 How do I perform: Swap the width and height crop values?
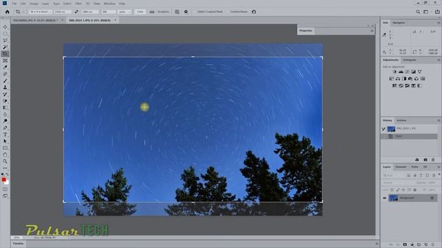click(77, 12)
